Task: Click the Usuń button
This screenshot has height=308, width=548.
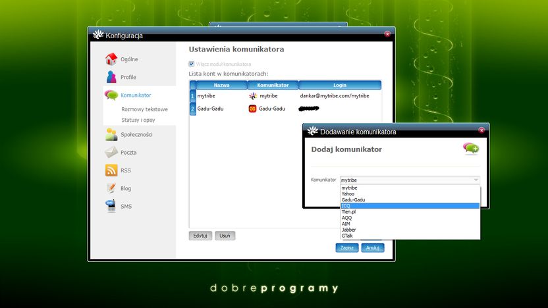Action: click(225, 236)
